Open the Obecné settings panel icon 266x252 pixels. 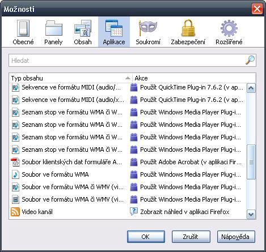point(23,28)
